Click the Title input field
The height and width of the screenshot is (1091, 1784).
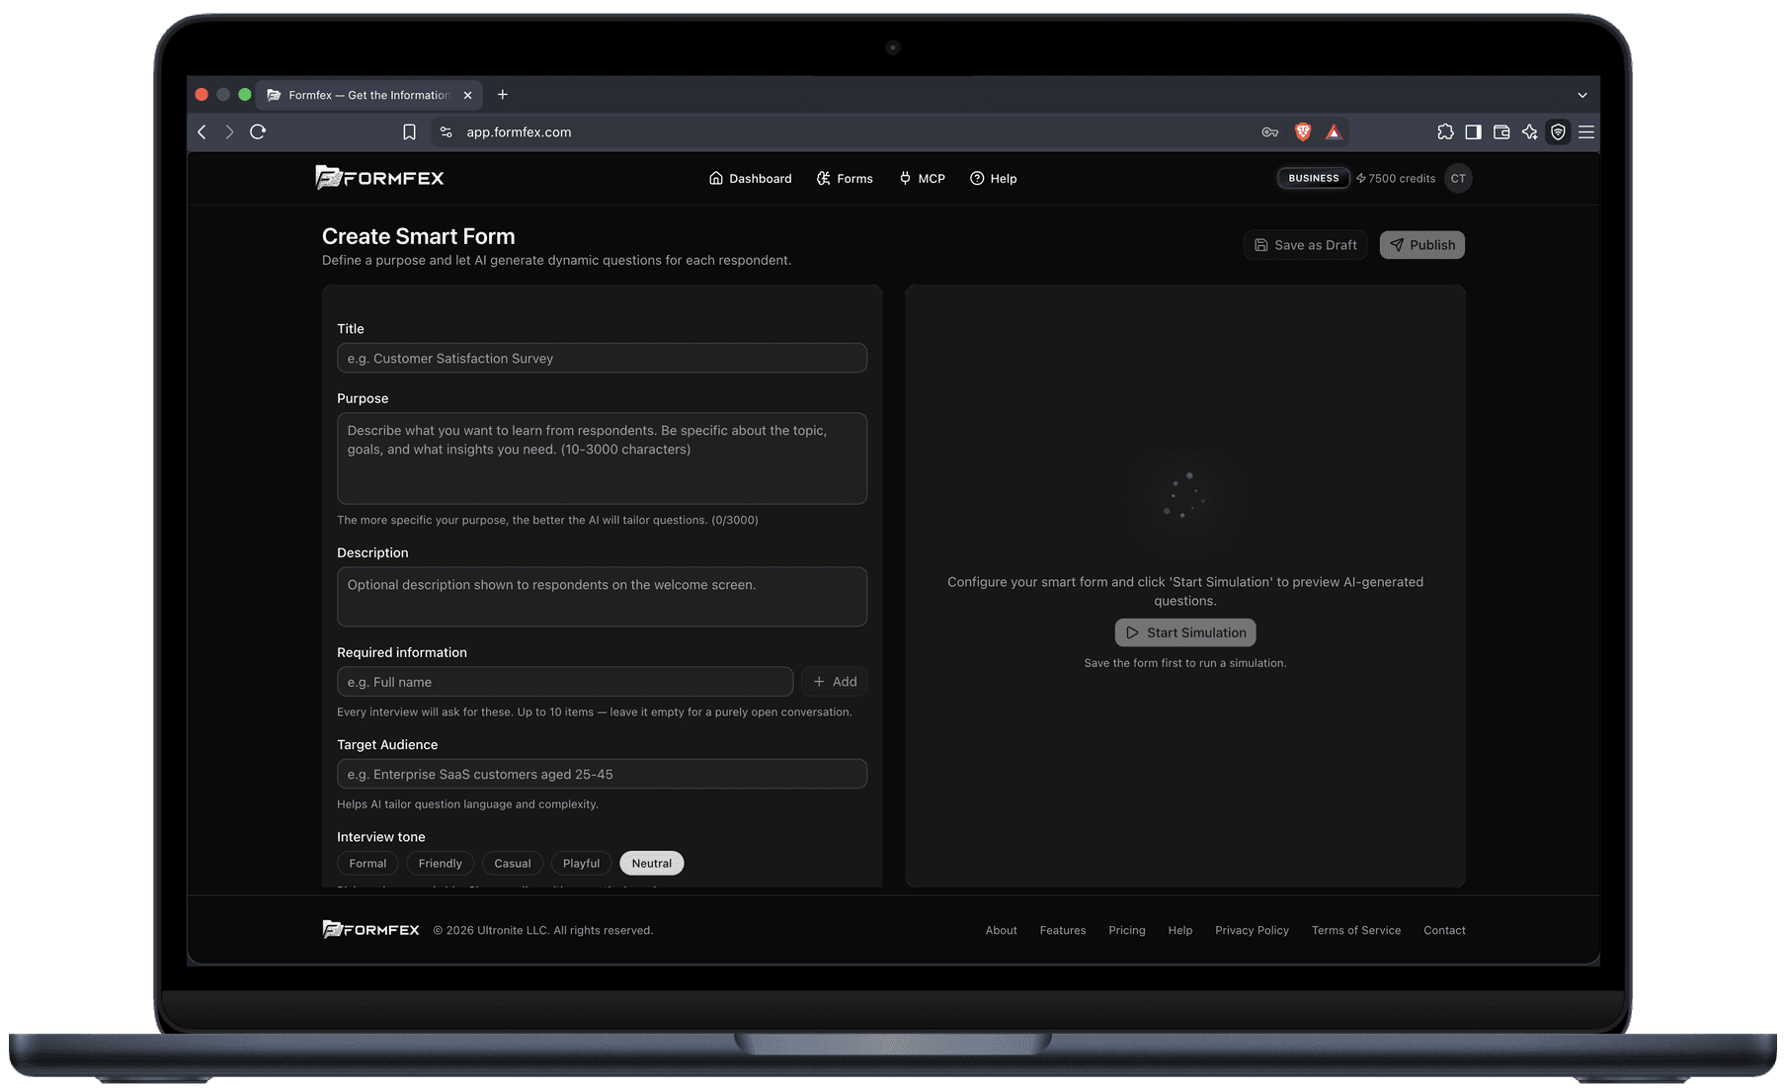(x=602, y=358)
